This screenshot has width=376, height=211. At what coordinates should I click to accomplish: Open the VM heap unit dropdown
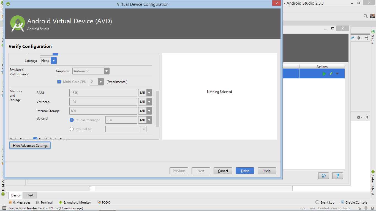[x=145, y=102]
